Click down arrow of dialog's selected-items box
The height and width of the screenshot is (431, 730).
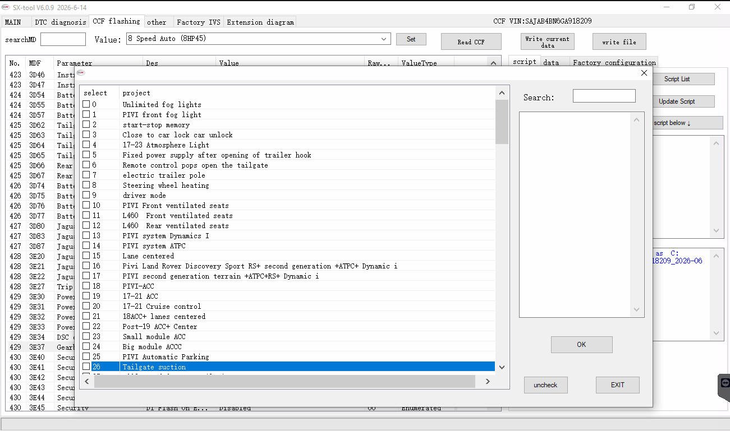[636, 309]
